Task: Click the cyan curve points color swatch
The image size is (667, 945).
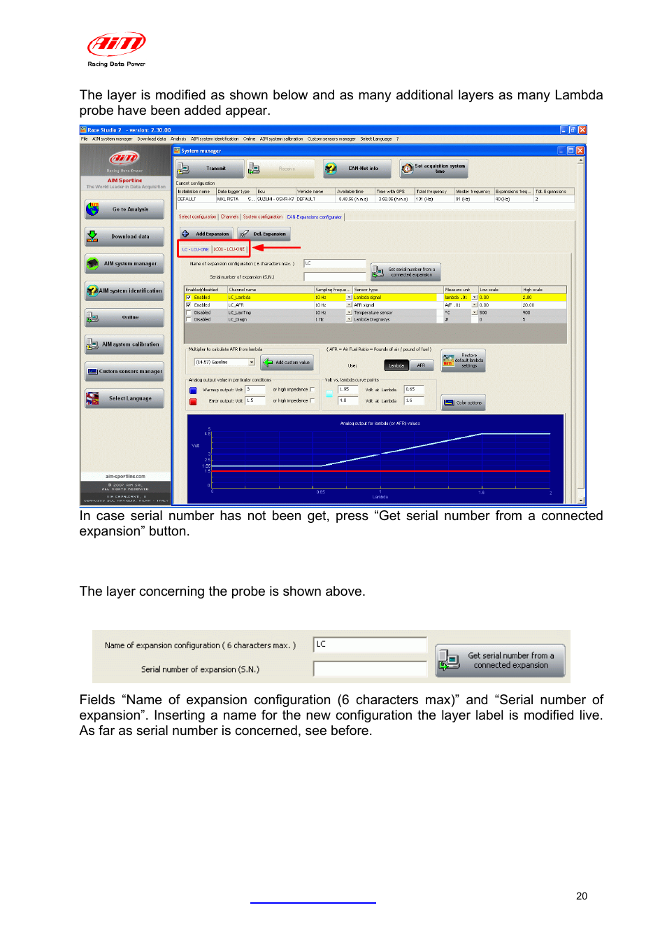Action: coord(329,394)
